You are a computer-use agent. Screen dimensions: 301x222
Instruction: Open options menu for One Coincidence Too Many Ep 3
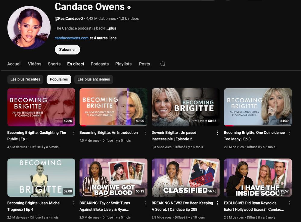click(x=290, y=133)
